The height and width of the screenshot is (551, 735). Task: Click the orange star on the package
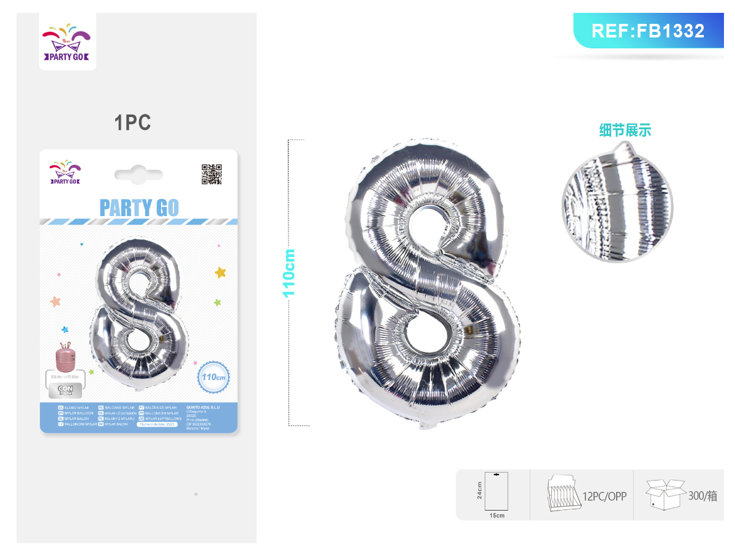(56, 301)
